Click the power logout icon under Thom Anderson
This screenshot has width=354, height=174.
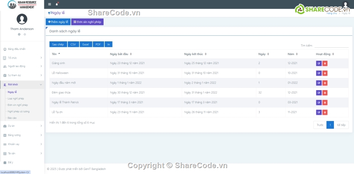pos(25,34)
